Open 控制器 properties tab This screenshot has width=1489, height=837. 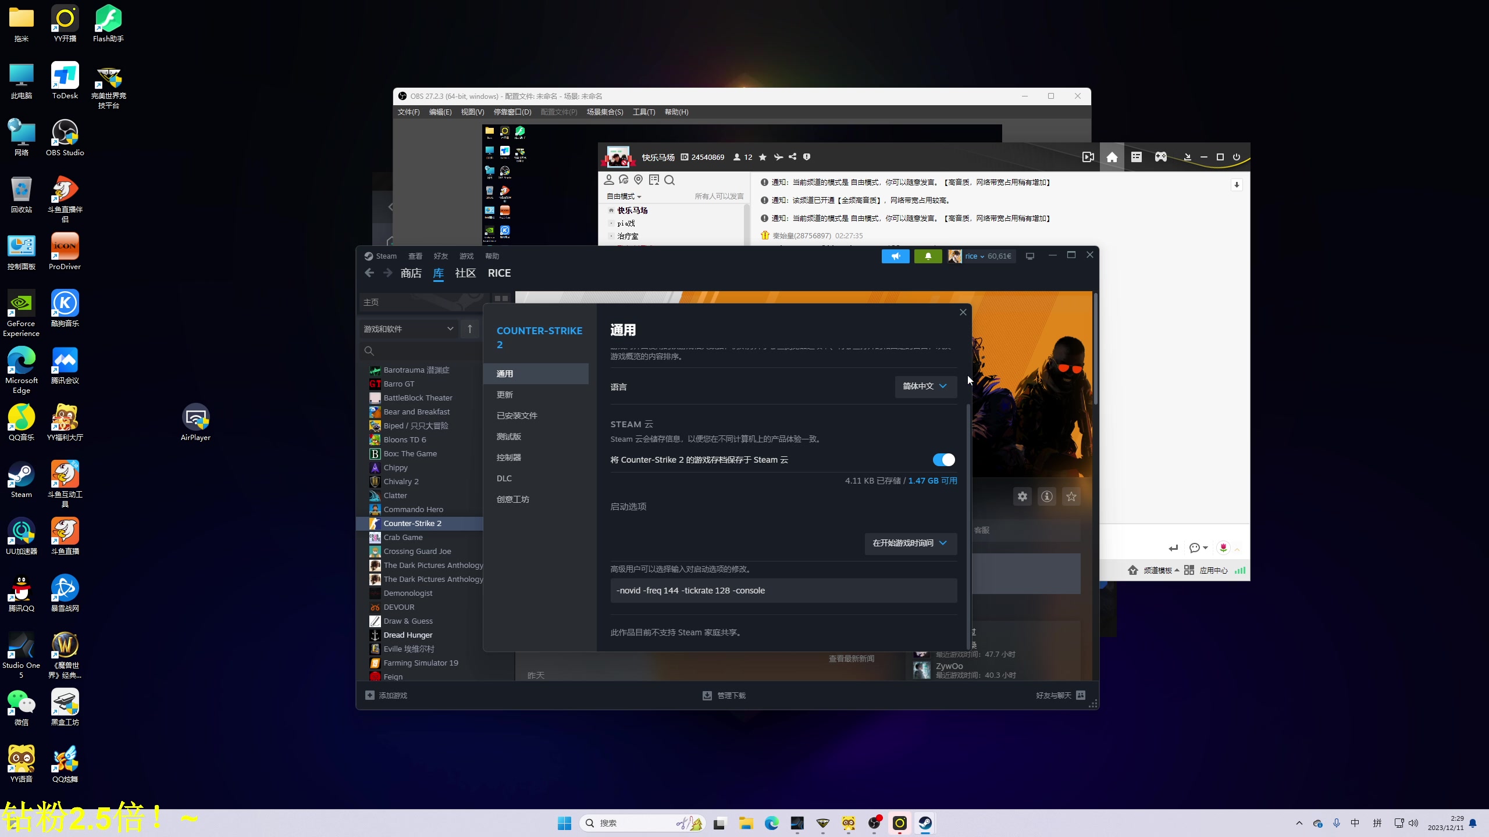[536, 457]
